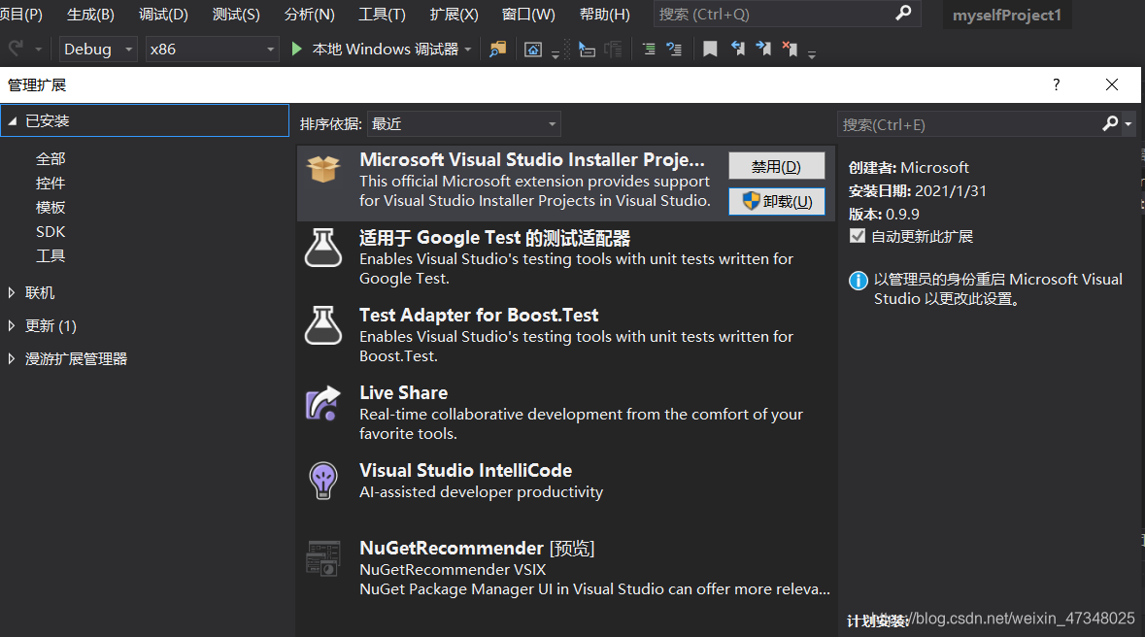This screenshot has height=637, width=1145.
Task: Open the 帮助(H) menu
Action: point(605,15)
